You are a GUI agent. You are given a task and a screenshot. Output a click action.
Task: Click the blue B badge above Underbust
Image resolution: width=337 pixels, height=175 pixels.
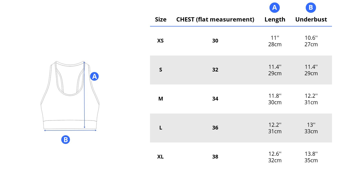click(x=311, y=8)
